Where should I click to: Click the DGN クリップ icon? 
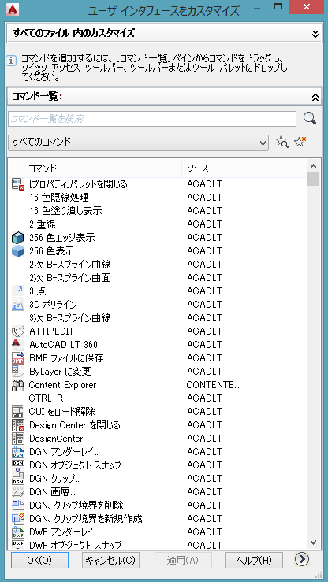18,479
